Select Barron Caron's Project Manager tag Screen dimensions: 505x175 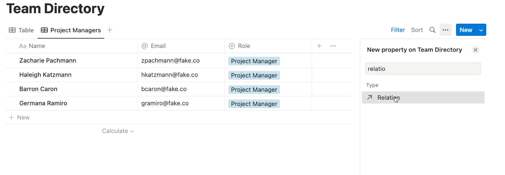pyautogui.click(x=254, y=90)
